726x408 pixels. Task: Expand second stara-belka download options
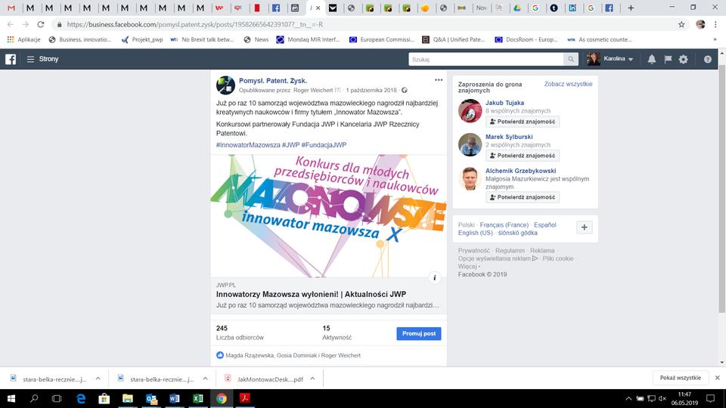coord(205,379)
